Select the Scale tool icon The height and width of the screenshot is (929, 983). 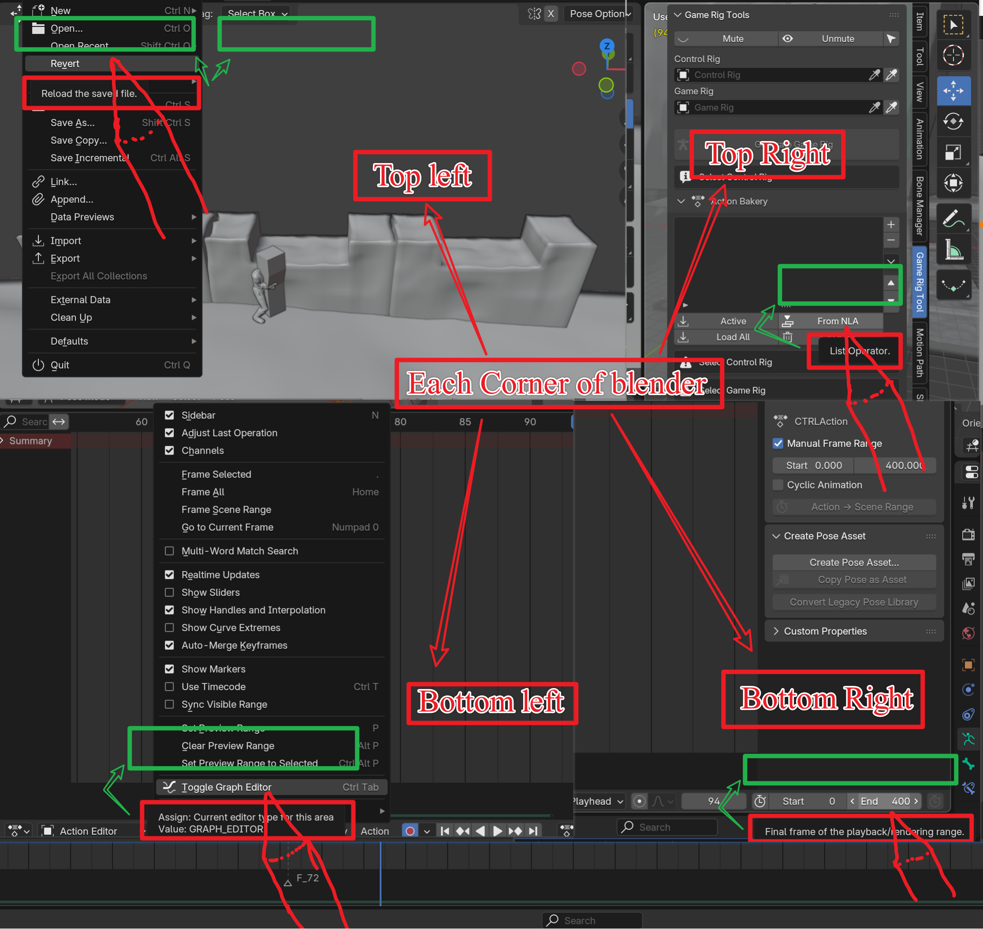953,152
